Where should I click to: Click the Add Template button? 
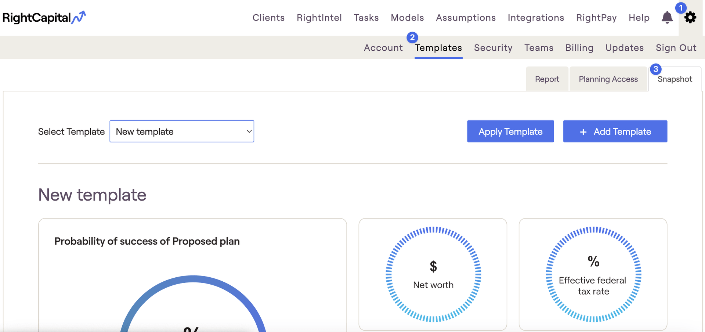615,131
